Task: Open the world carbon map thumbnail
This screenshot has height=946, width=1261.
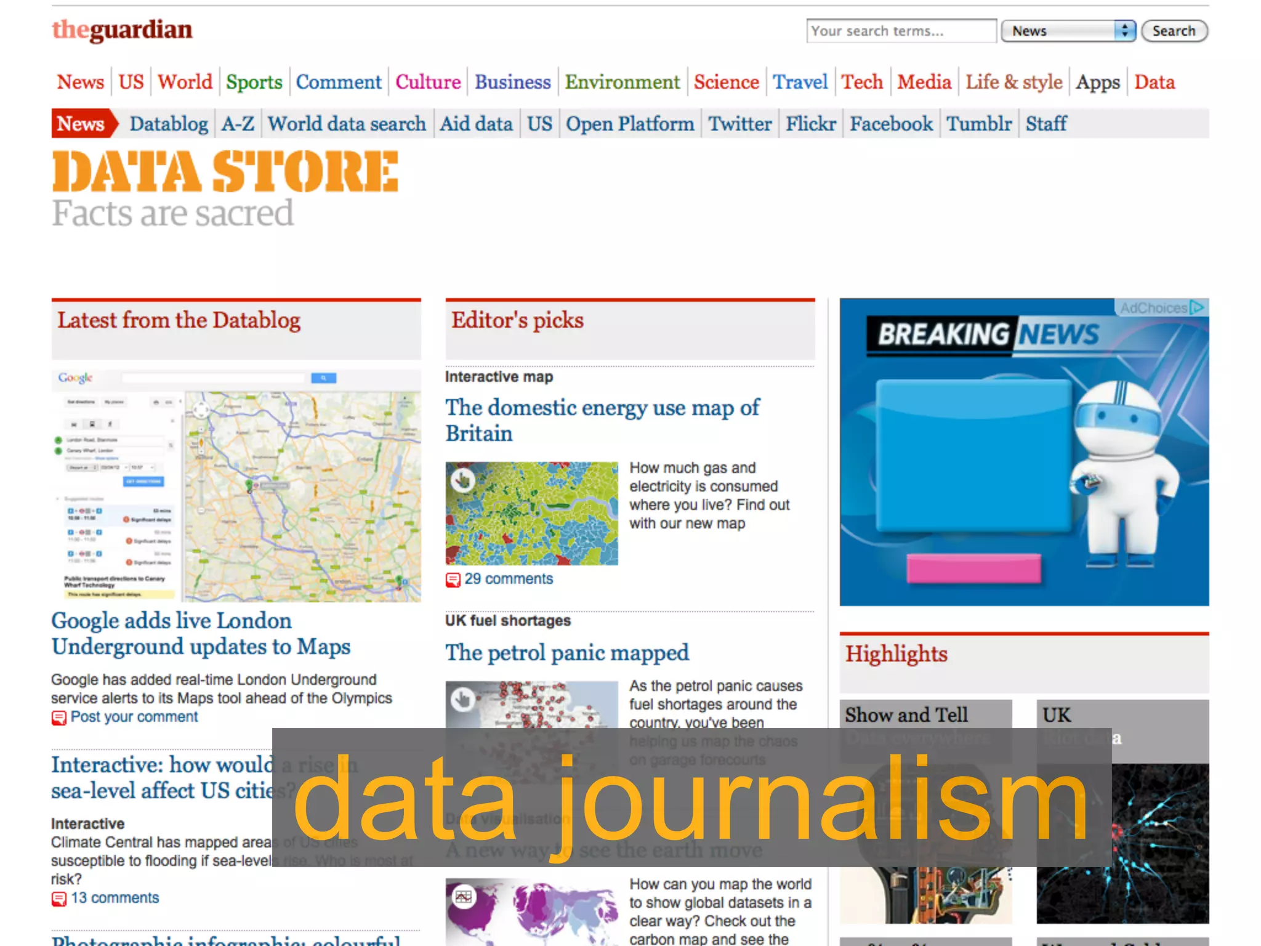Action: pyautogui.click(x=532, y=912)
